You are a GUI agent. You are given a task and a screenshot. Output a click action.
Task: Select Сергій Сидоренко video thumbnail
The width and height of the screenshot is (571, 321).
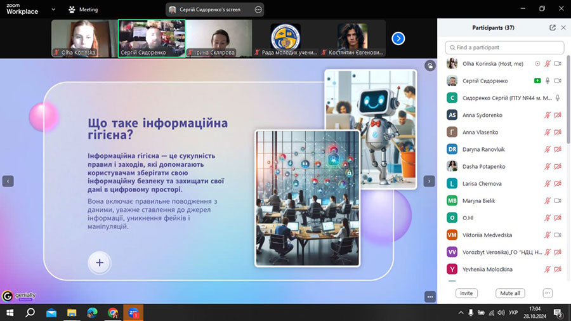[152, 38]
